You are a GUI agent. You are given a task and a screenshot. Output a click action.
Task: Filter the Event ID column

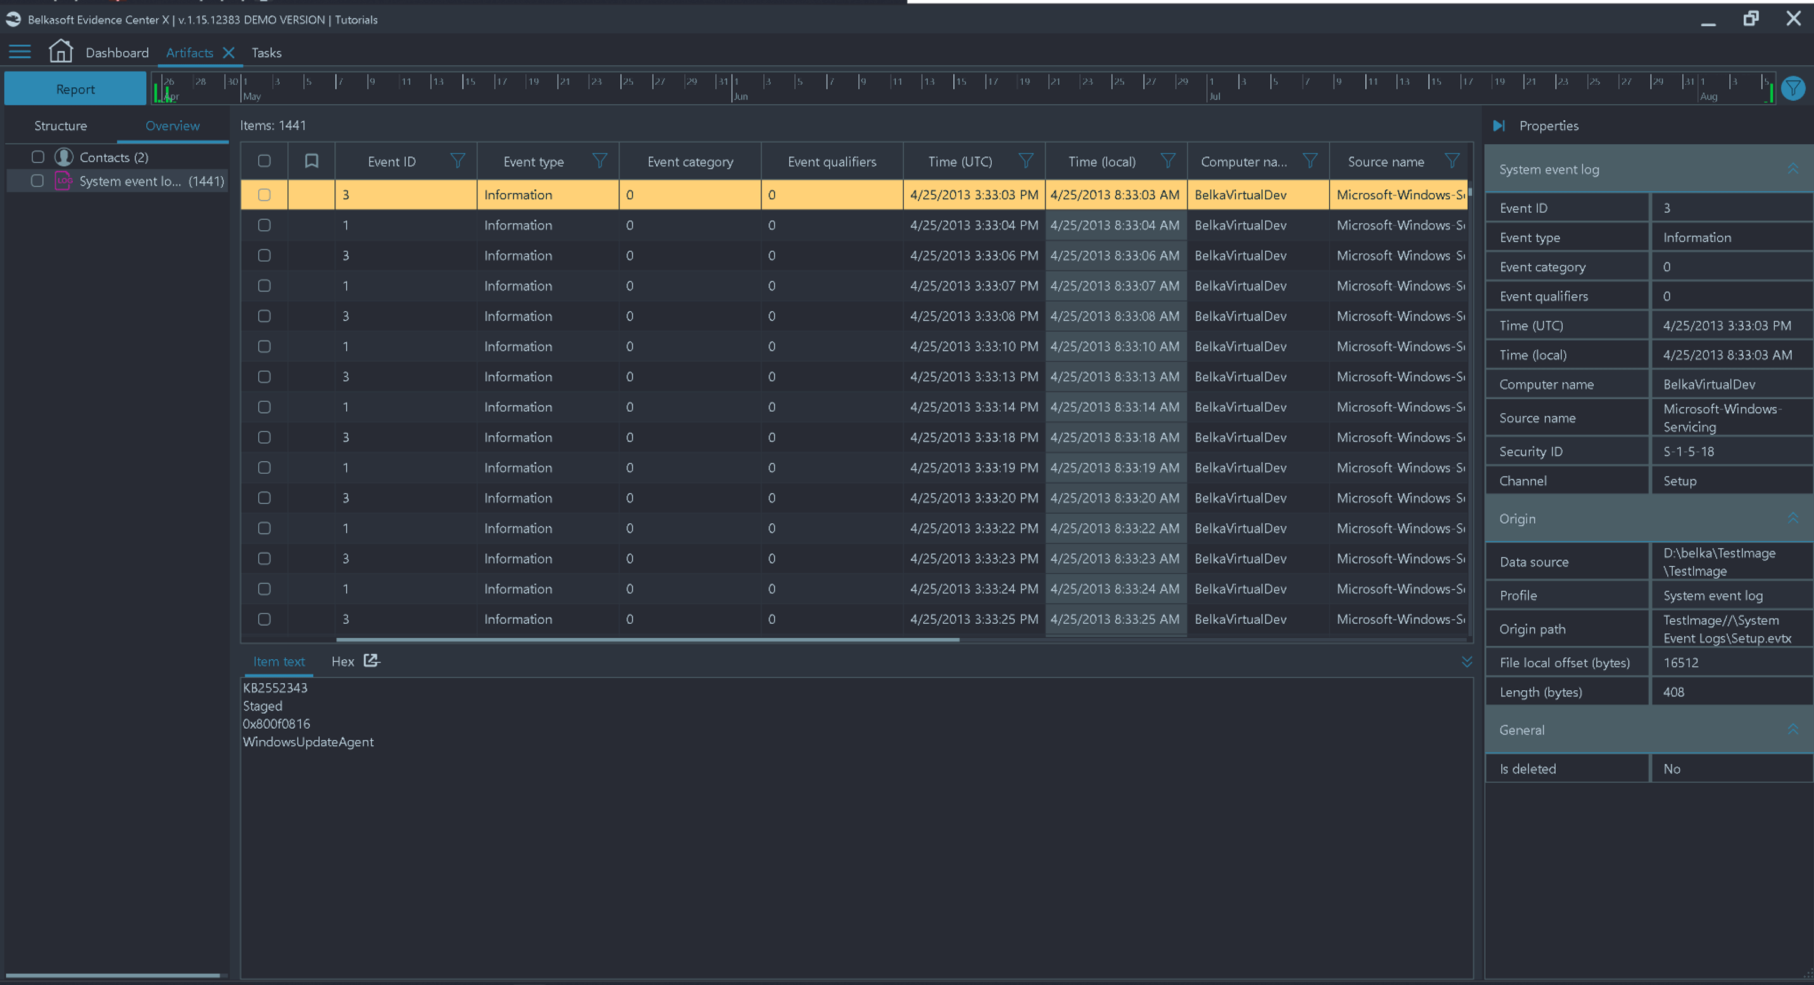pos(458,161)
